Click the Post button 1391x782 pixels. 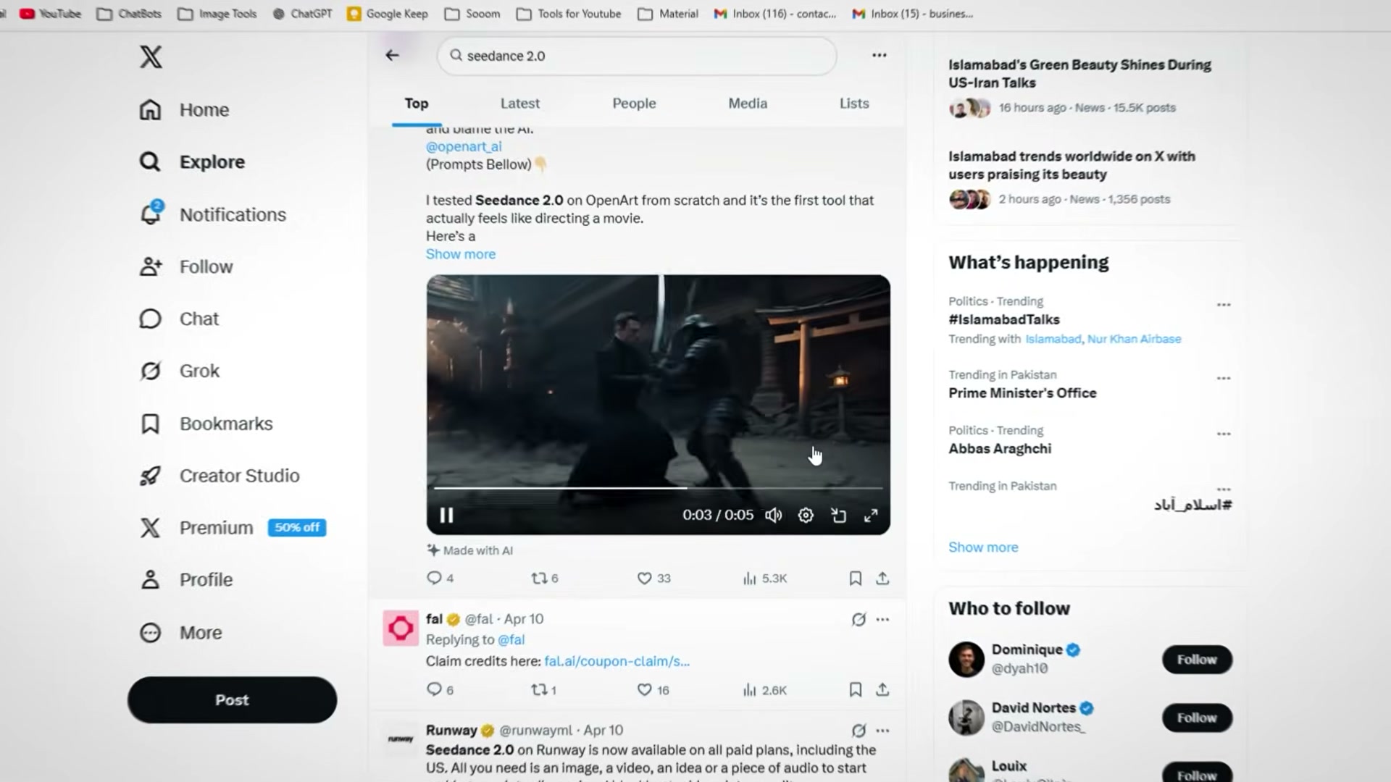point(232,699)
